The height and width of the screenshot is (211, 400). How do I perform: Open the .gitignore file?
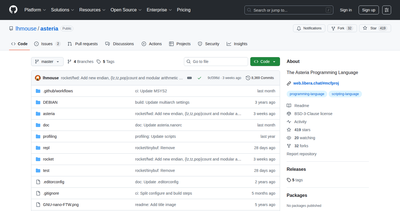click(x=51, y=193)
